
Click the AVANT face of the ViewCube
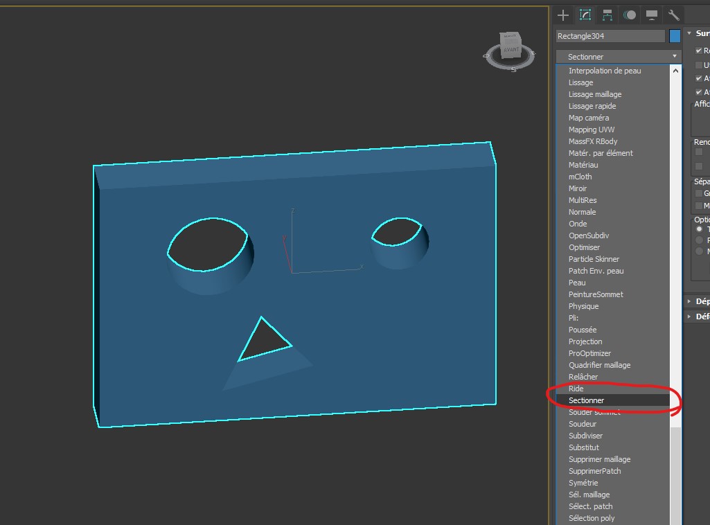point(511,48)
